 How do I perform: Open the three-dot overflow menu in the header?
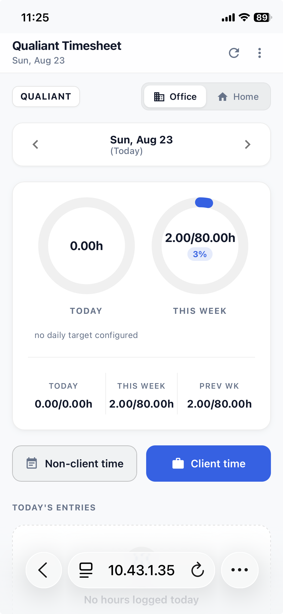260,53
